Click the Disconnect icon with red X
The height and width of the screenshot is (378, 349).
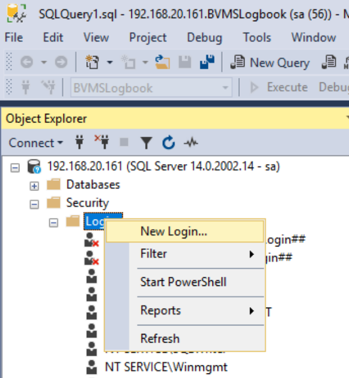pyautogui.click(x=101, y=142)
